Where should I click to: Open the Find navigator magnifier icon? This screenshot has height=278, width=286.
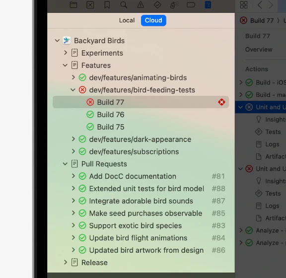pyautogui.click(x=124, y=5)
